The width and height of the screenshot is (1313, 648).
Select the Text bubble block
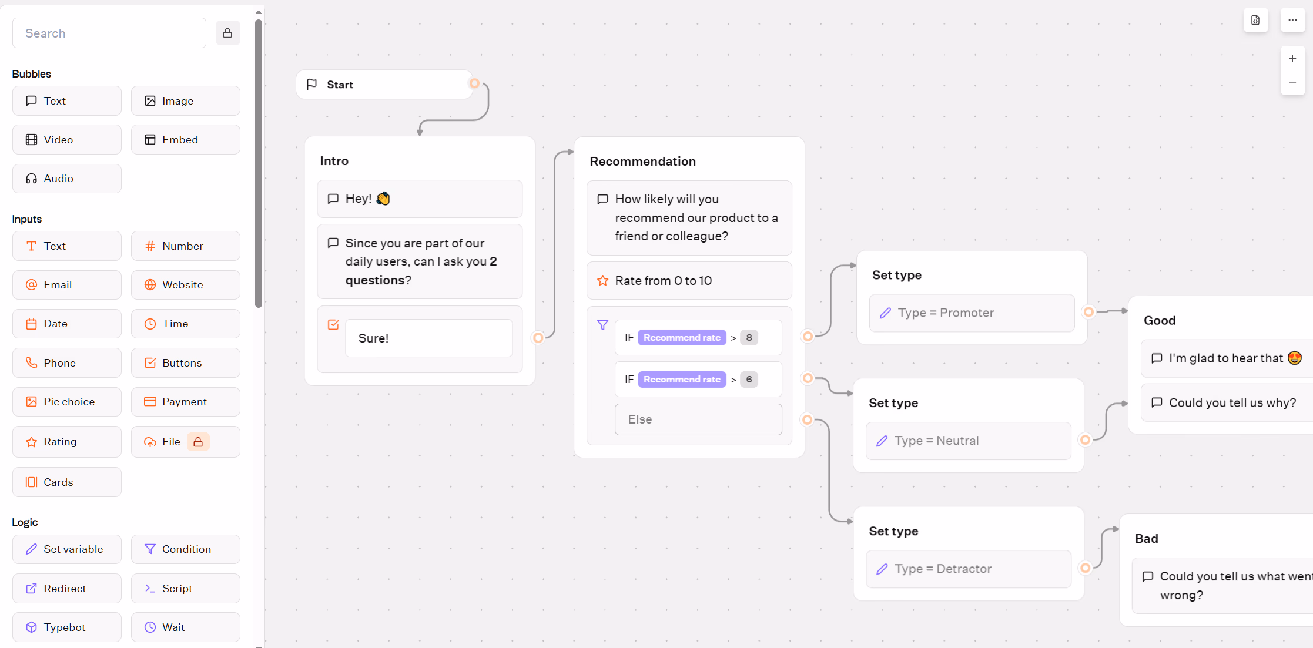point(67,101)
